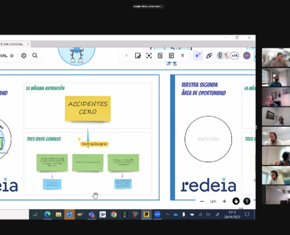Expand more apps double-chevron menu
290x235 pixels.
[x=183, y=56]
